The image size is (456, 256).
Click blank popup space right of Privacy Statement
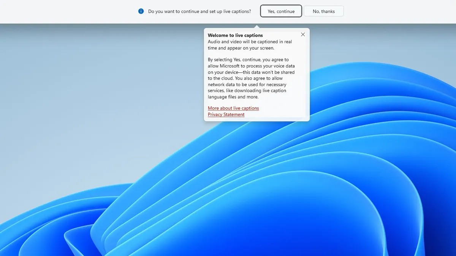[277, 115]
